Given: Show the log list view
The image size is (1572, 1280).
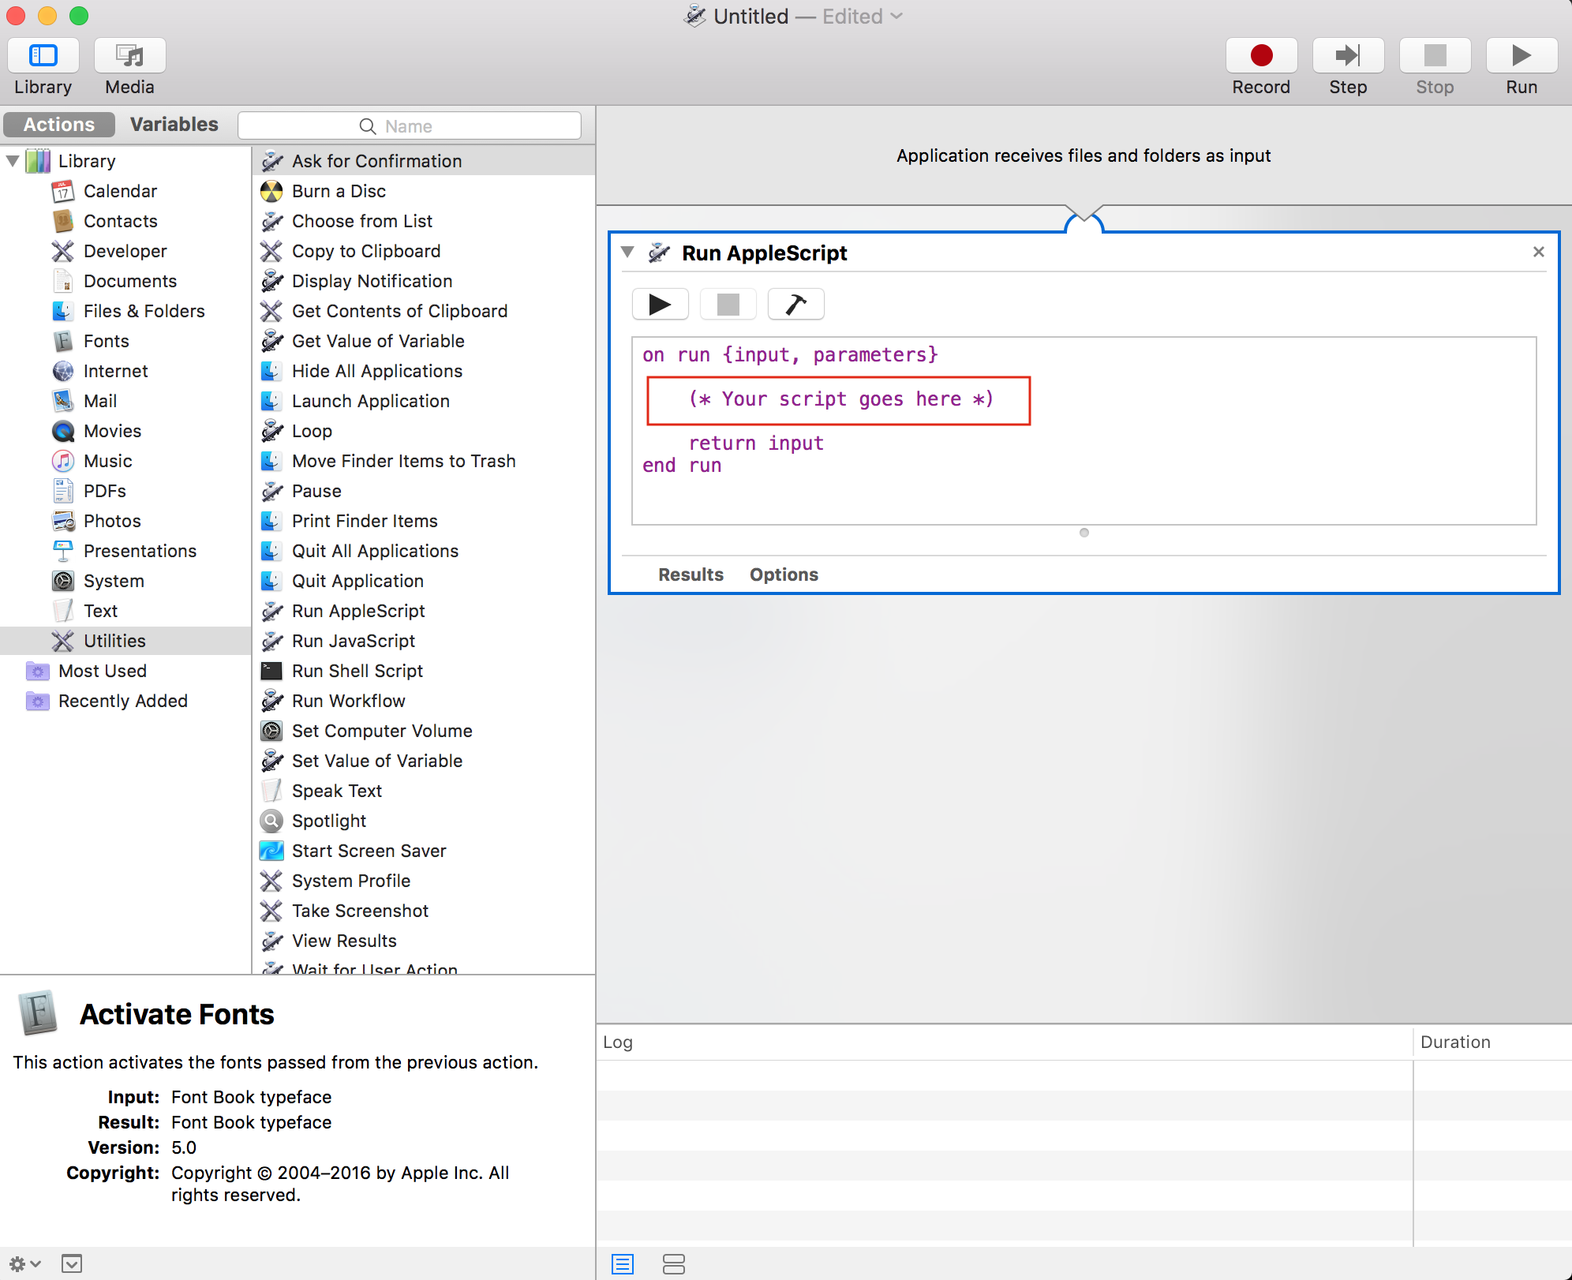Looking at the screenshot, I should click(x=623, y=1264).
